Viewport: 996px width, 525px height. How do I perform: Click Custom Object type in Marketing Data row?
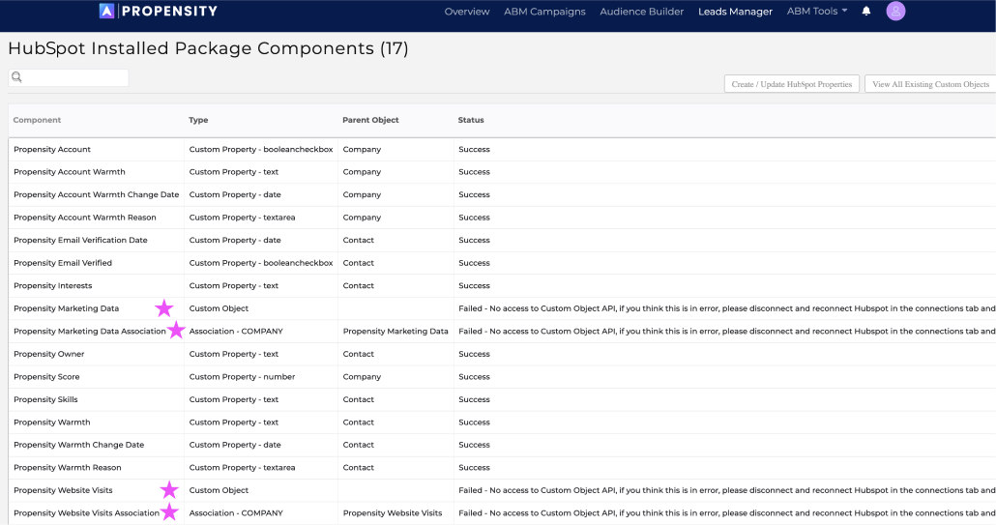pos(219,308)
